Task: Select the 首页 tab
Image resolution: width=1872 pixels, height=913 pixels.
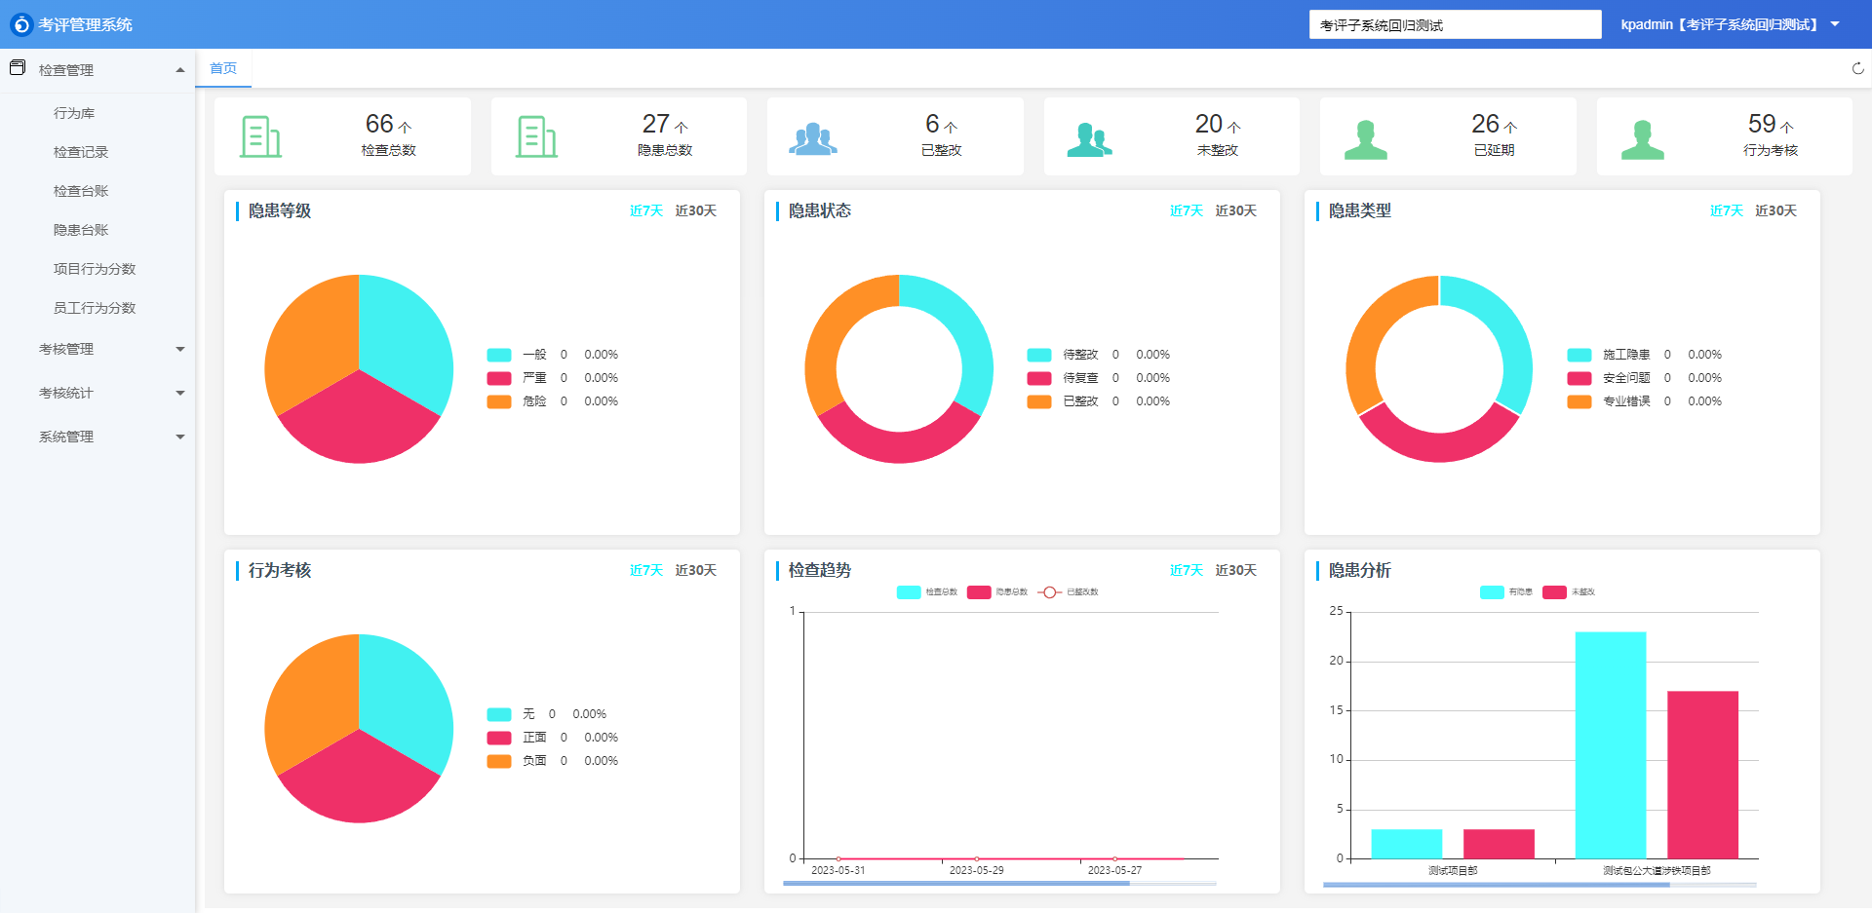Action: (223, 68)
